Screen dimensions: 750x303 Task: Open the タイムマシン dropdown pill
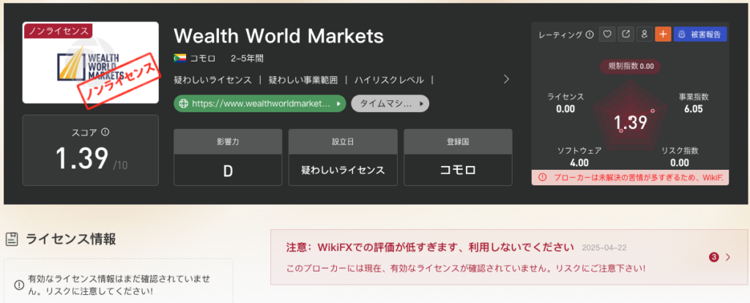pyautogui.click(x=390, y=103)
